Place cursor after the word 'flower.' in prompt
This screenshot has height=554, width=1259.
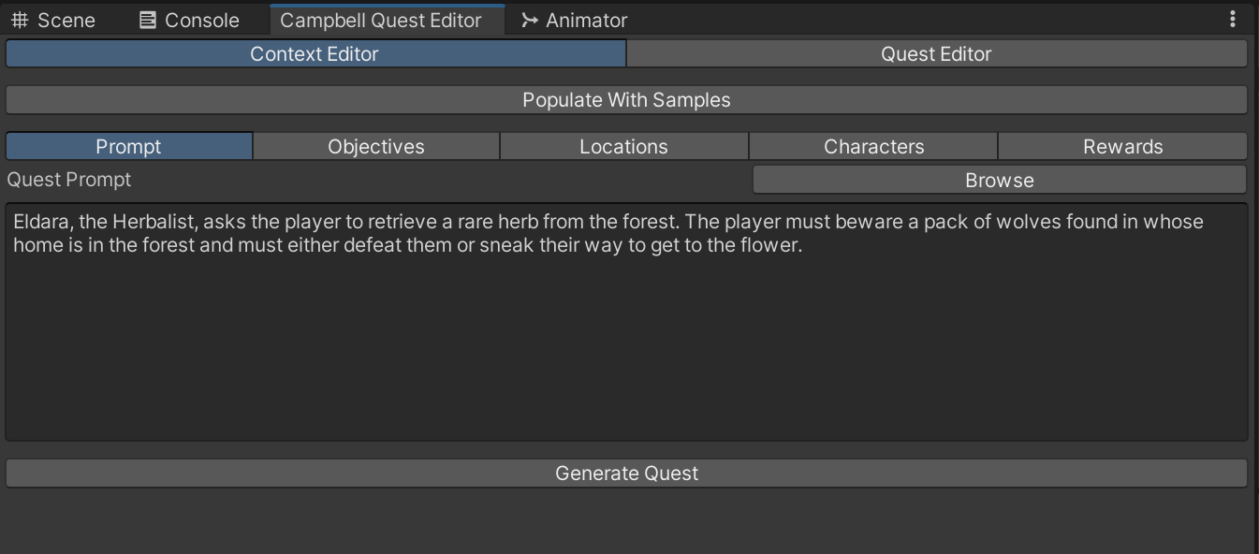[x=804, y=247]
